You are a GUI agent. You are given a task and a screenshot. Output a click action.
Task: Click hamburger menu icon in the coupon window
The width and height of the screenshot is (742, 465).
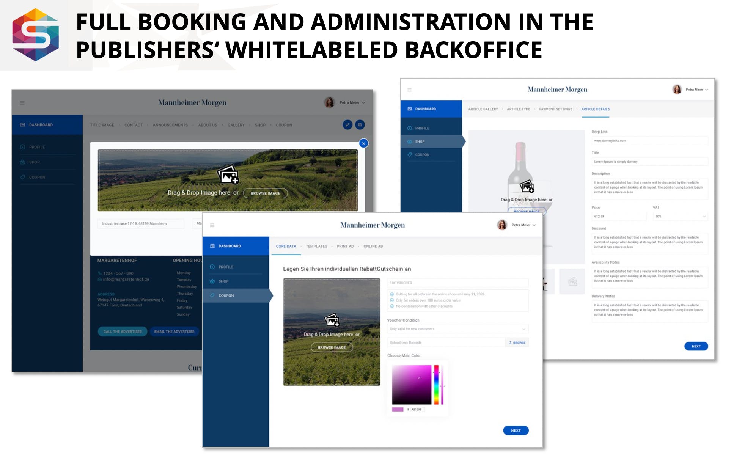(212, 225)
